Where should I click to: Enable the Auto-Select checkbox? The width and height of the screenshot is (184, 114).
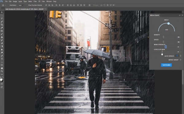tap(9, 5)
